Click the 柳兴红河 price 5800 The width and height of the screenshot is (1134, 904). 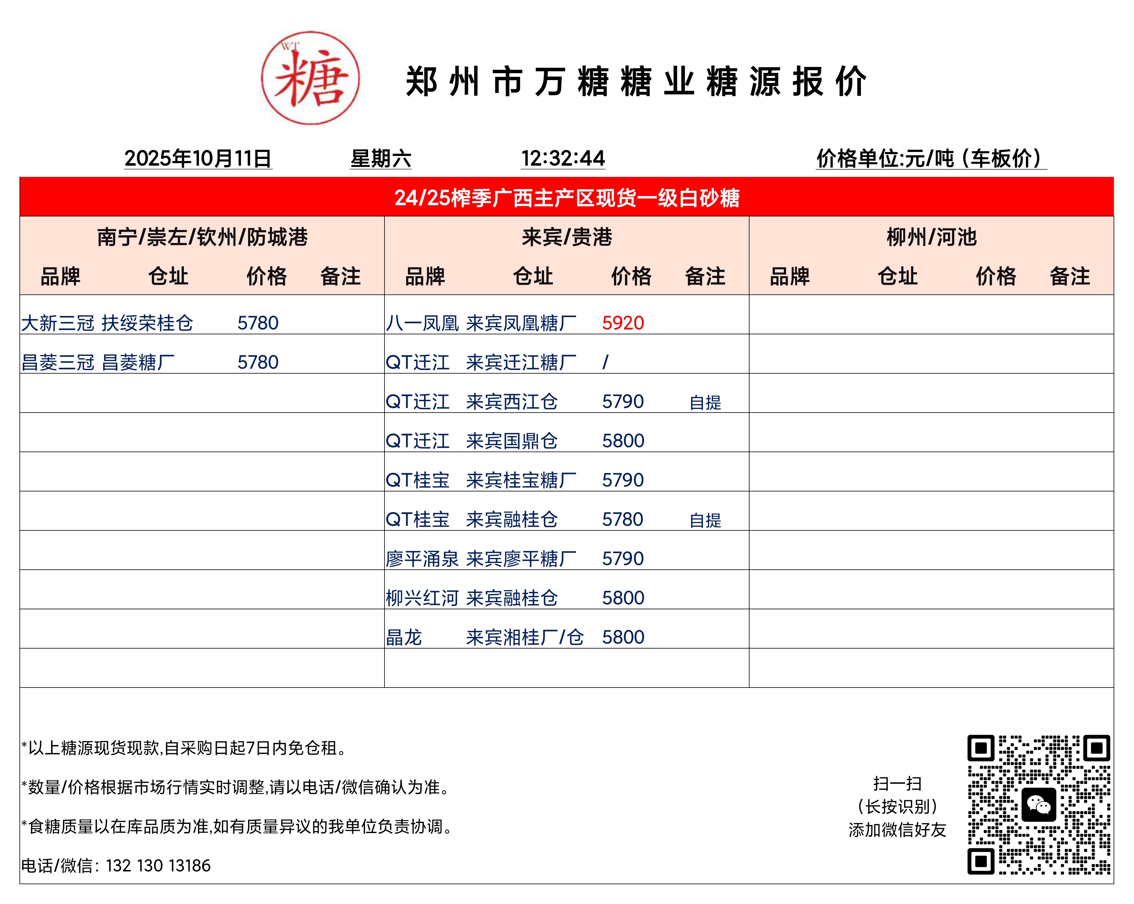[623, 598]
